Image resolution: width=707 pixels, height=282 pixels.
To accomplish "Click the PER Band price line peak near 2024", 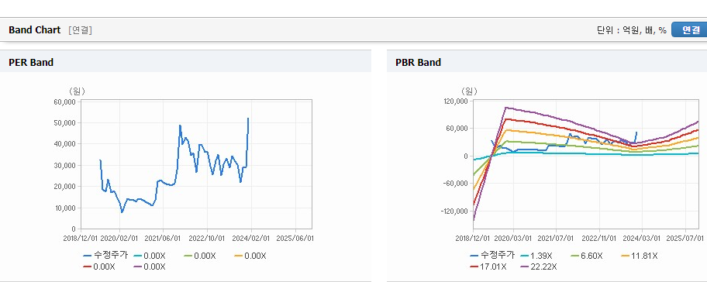I will [x=248, y=119].
